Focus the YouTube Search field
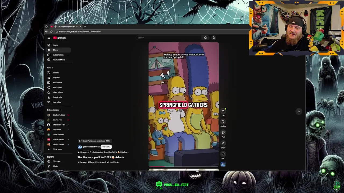 coord(169,38)
